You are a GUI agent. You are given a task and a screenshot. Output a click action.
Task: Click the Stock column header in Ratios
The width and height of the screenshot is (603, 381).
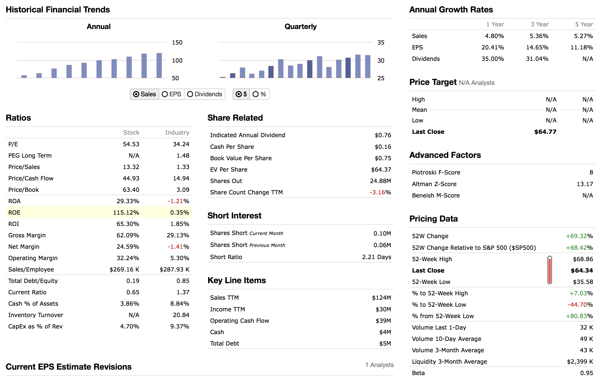pyautogui.click(x=131, y=133)
